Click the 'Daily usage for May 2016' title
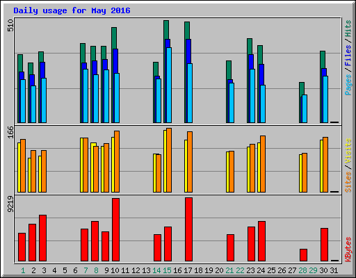This screenshot has width=356, height=278. click(x=72, y=10)
